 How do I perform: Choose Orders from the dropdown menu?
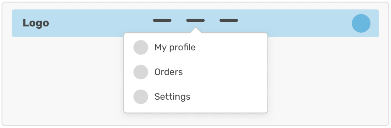168,72
